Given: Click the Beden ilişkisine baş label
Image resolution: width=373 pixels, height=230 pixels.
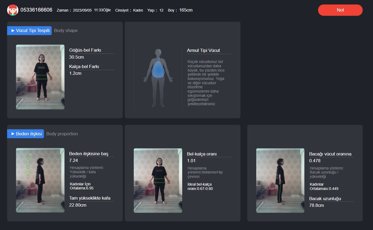Looking at the screenshot, I should pos(89,154).
